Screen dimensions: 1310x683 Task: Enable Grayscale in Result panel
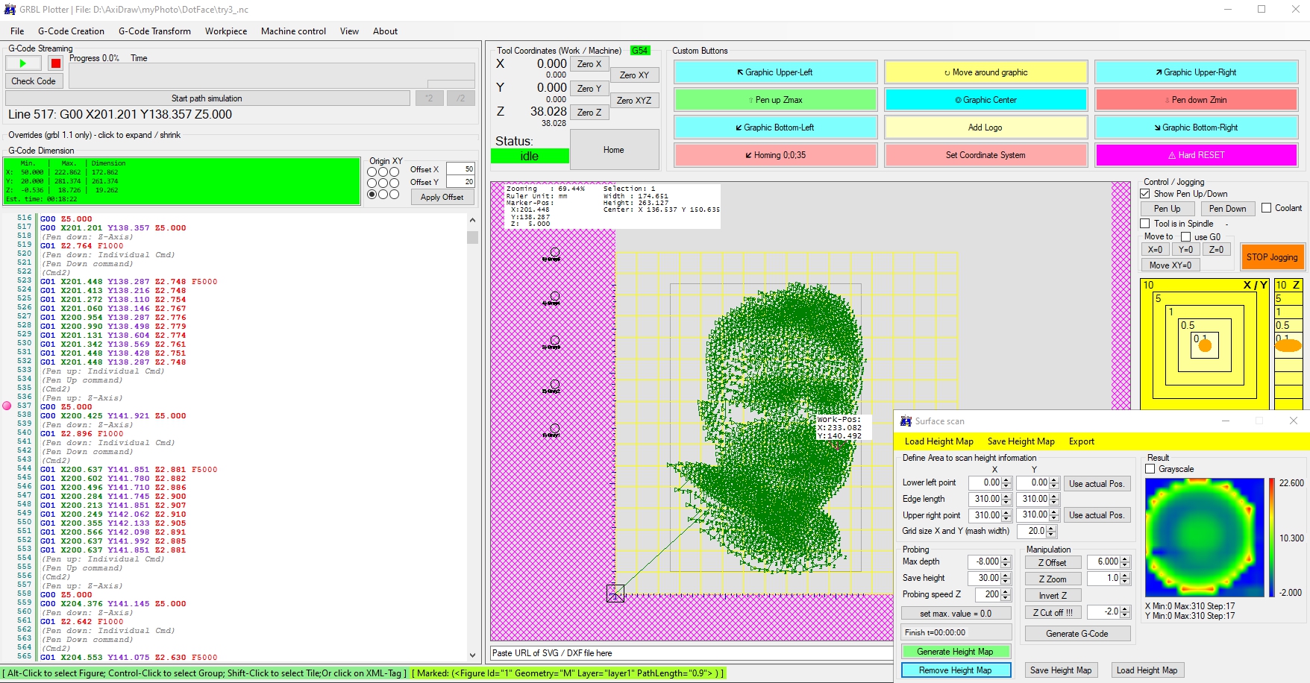point(1150,469)
